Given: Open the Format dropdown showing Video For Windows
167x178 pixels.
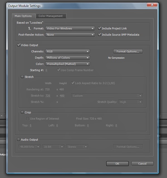Looking at the screenshot, I should click(x=70, y=28).
